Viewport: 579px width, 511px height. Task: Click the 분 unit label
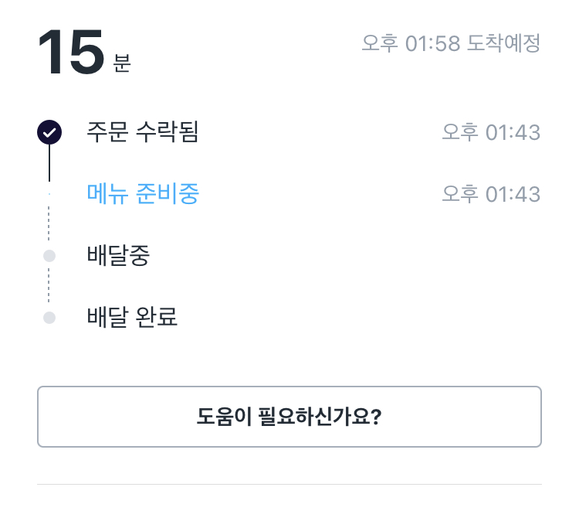pos(122,63)
